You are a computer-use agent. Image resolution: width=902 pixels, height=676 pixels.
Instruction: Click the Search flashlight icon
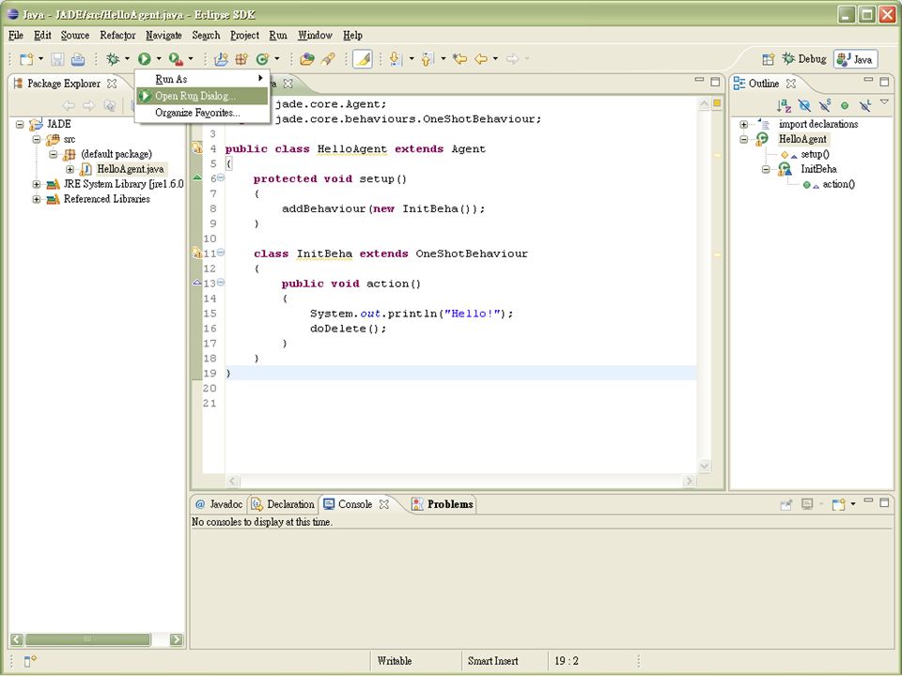(328, 59)
